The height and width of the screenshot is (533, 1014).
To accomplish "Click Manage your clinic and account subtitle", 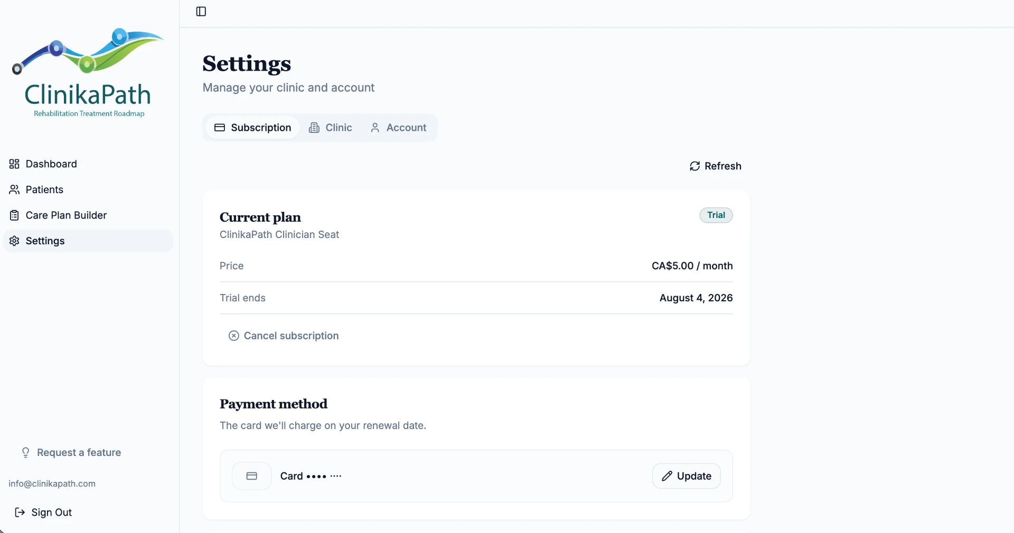I will 288,88.
